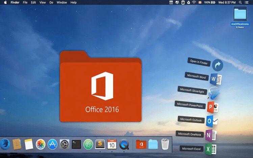Open System Preferences gear in Dock
The width and height of the screenshot is (253, 158).
pos(64,144)
